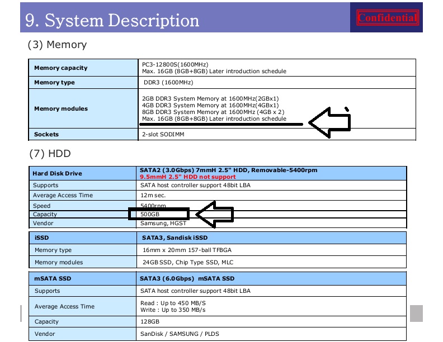Click 'Memory modules' label in iSSD table
Screen dimensions: 443x342
click(x=59, y=263)
